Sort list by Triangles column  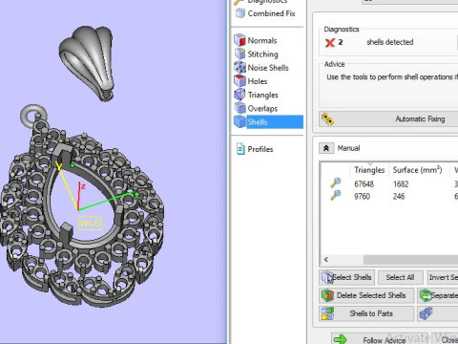click(369, 170)
